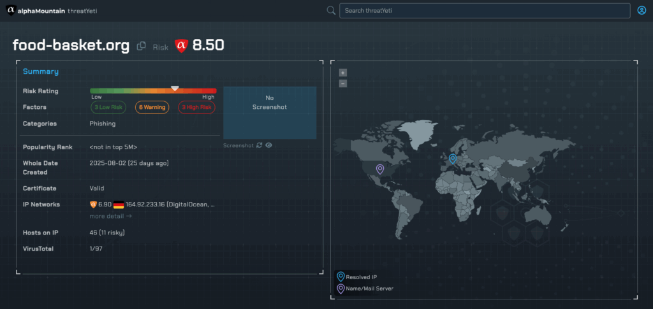The height and width of the screenshot is (309, 653).
Task: Click the No Screenshot placeholder thumbnail
Action: coord(270,113)
